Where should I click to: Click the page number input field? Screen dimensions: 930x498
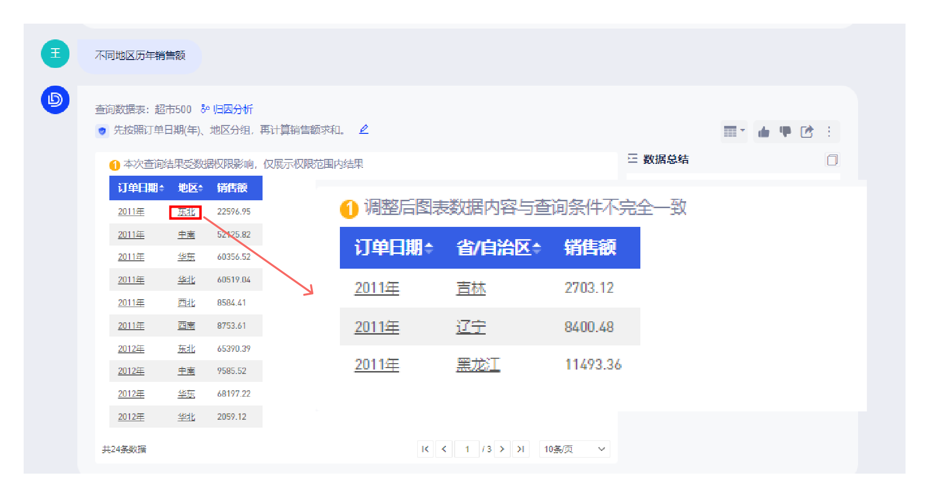pos(466,449)
